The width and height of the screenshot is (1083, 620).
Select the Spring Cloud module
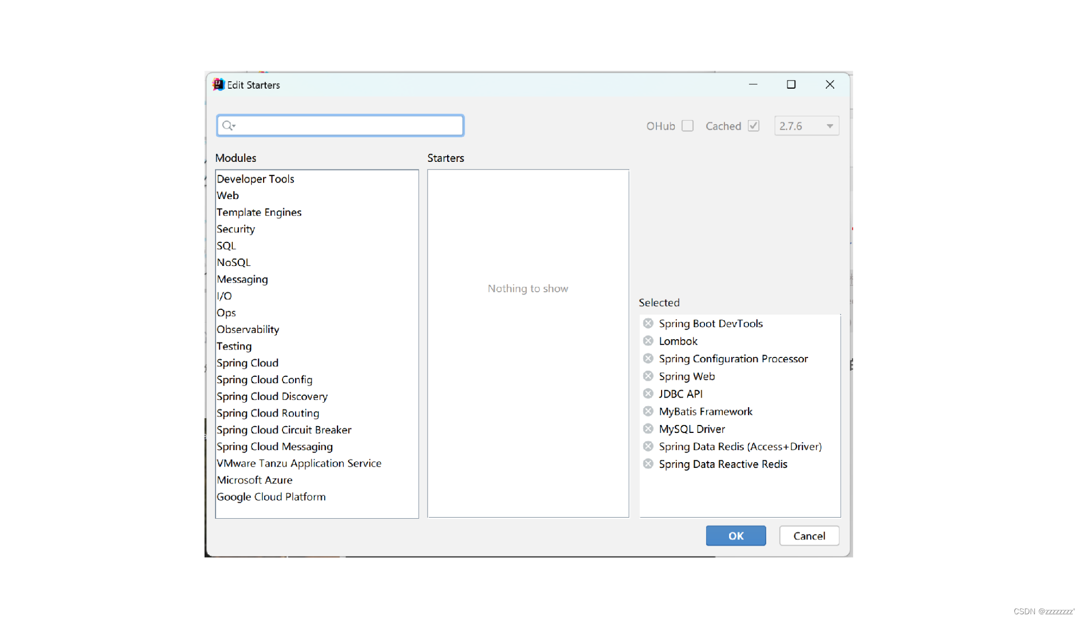coord(317,363)
